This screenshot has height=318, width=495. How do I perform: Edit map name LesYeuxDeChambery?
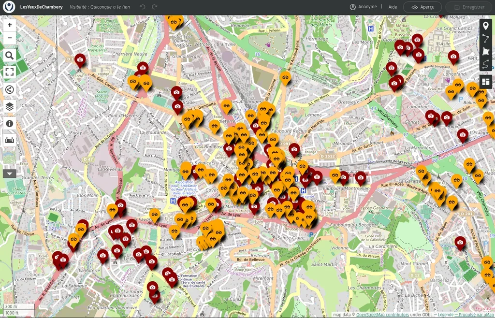pos(41,7)
